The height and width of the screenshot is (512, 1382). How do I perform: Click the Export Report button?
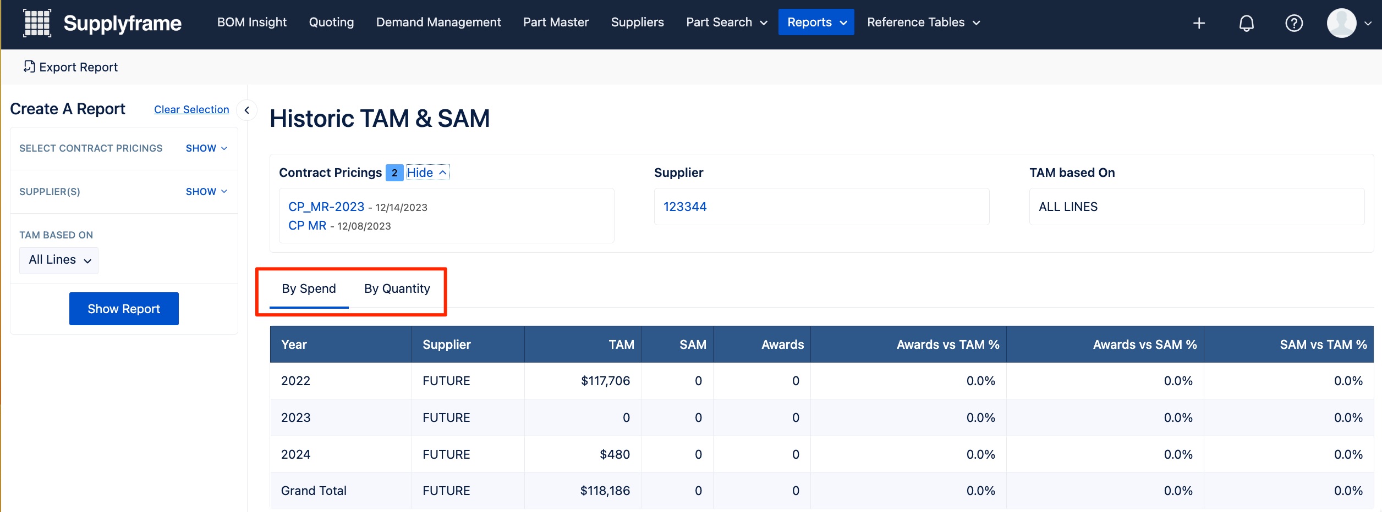coord(70,67)
